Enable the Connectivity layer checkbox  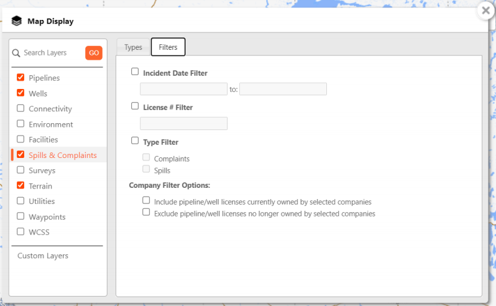21,108
